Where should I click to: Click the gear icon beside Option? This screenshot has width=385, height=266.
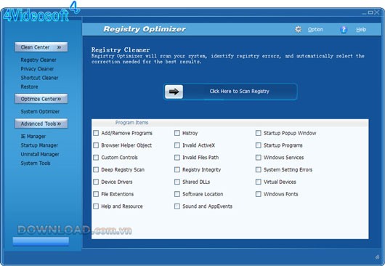click(298, 30)
